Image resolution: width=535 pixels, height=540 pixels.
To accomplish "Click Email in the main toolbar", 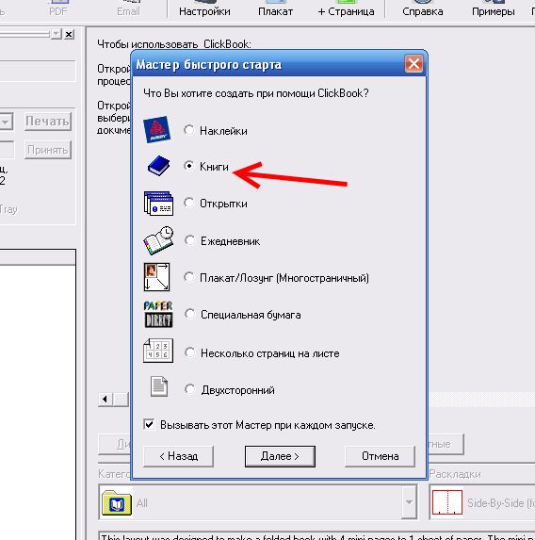I will (128, 9).
